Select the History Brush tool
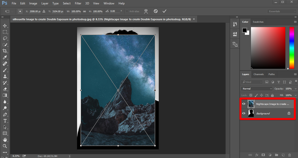Viewport: 298px width, 158px height. click(5, 83)
